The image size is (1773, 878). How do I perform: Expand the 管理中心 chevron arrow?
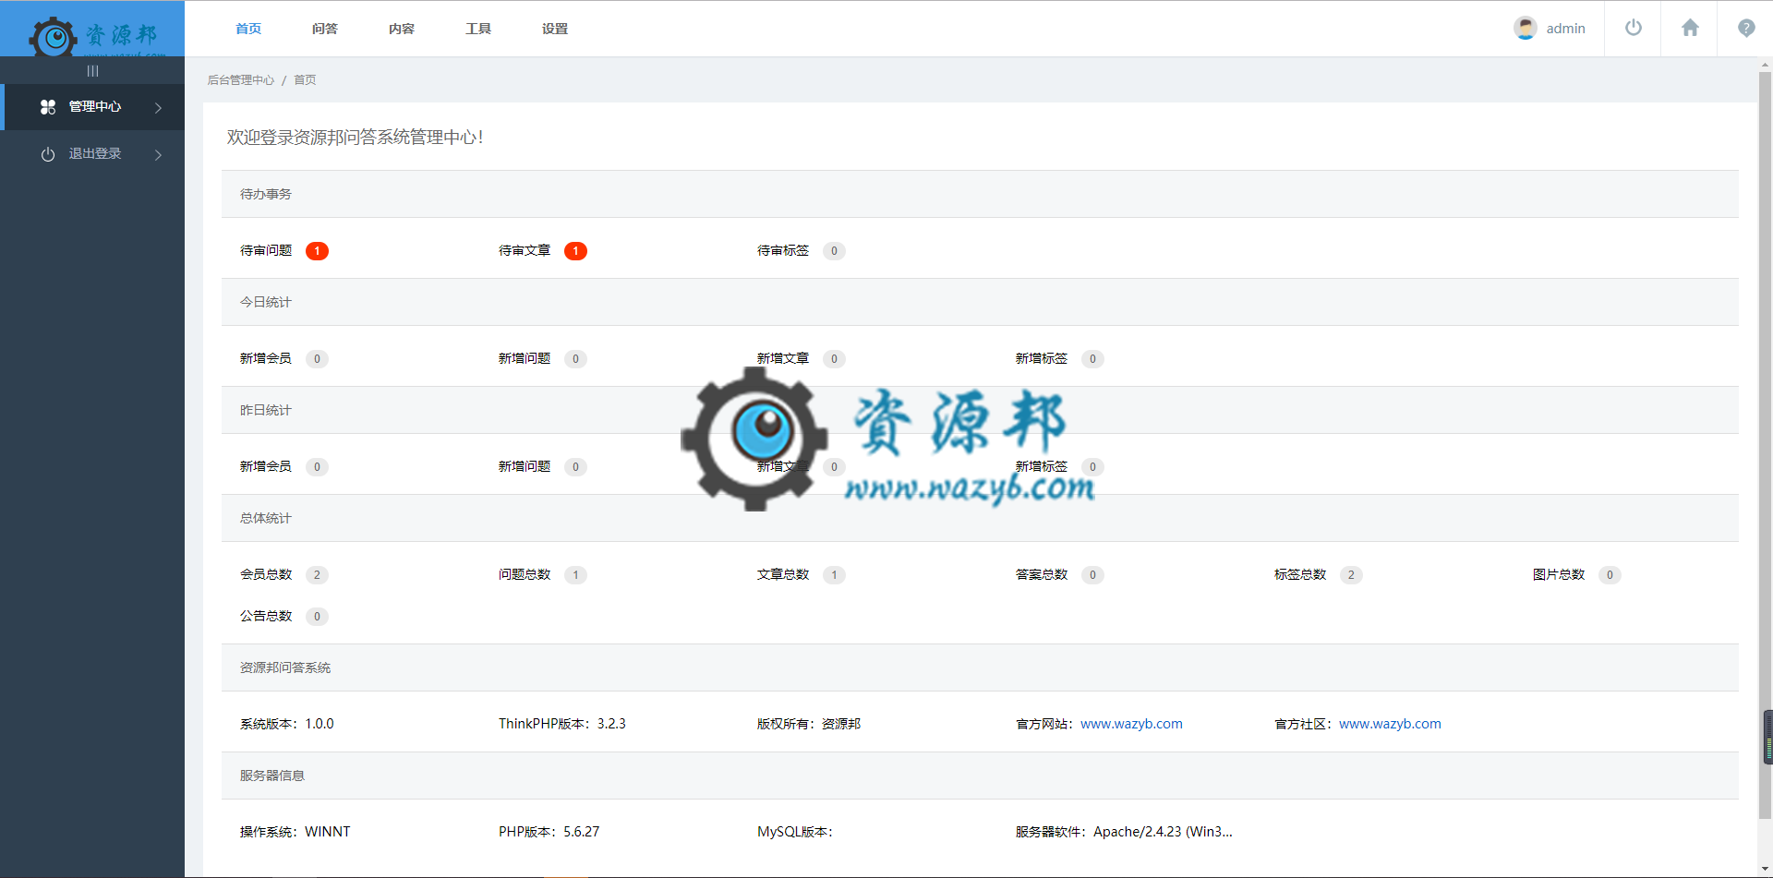[x=158, y=108]
